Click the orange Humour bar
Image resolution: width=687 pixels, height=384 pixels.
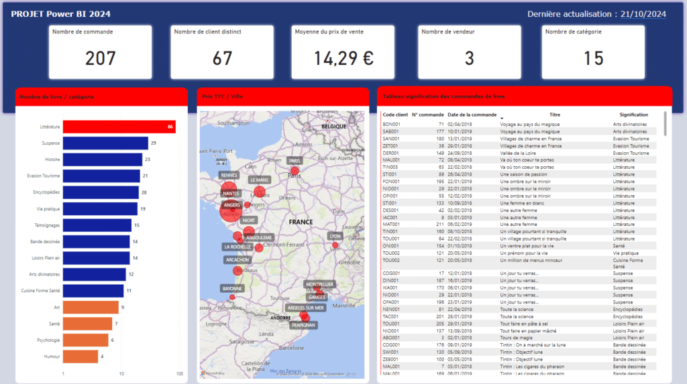[x=81, y=357]
